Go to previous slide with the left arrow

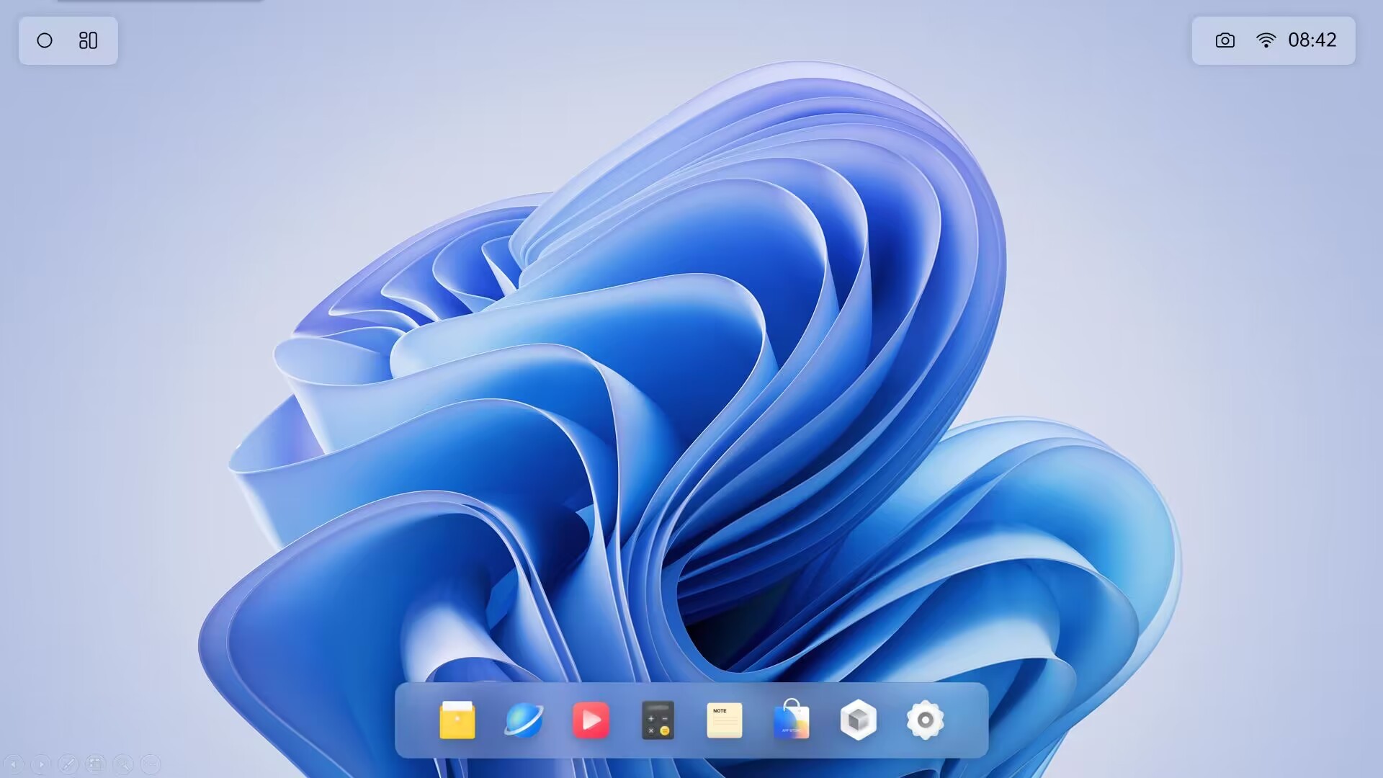(14, 764)
